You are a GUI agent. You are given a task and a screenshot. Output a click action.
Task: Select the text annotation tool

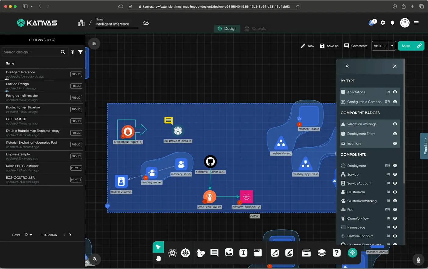coord(243,253)
